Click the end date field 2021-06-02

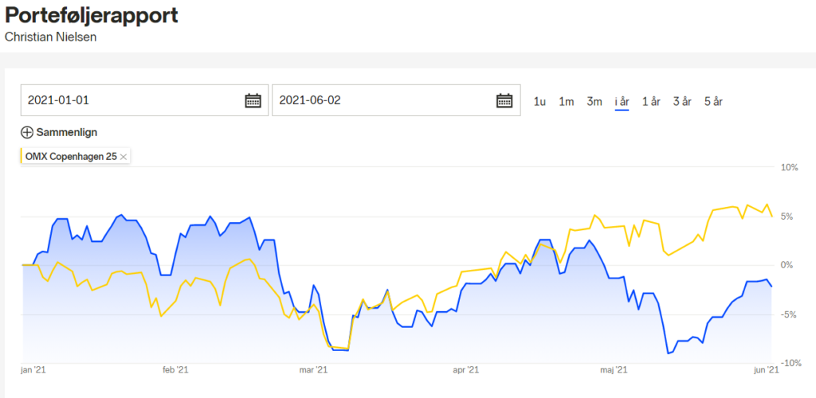(x=396, y=100)
